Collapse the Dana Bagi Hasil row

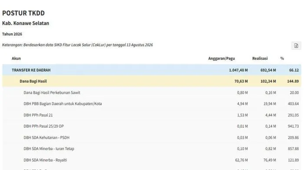(152, 81)
